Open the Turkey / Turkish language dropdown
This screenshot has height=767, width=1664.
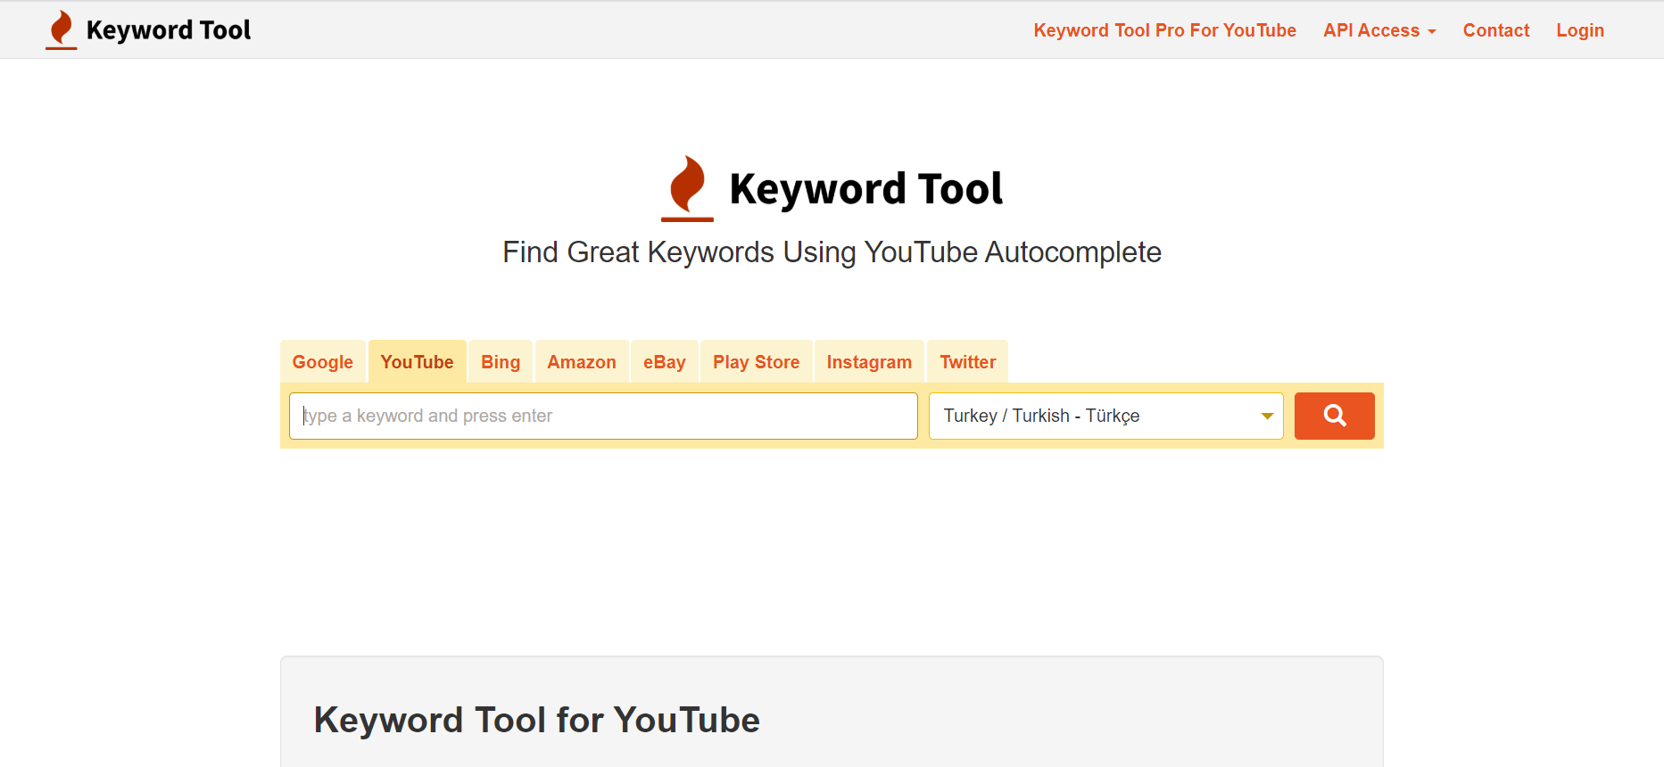1106,416
